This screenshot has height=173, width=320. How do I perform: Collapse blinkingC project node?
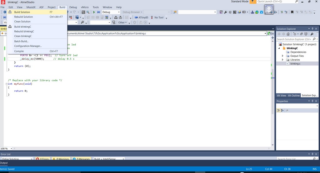(279, 48)
